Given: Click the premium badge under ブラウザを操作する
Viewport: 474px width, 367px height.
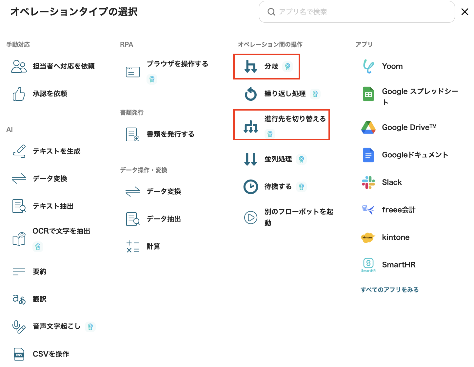Looking at the screenshot, I should [152, 79].
